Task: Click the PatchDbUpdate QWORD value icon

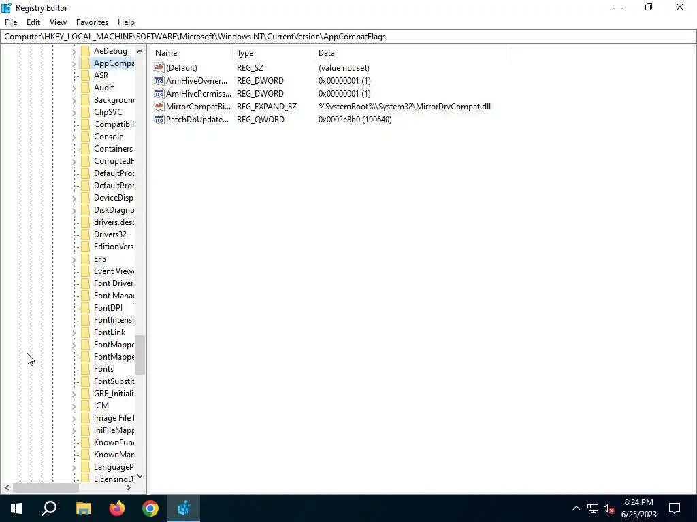Action: pyautogui.click(x=159, y=119)
